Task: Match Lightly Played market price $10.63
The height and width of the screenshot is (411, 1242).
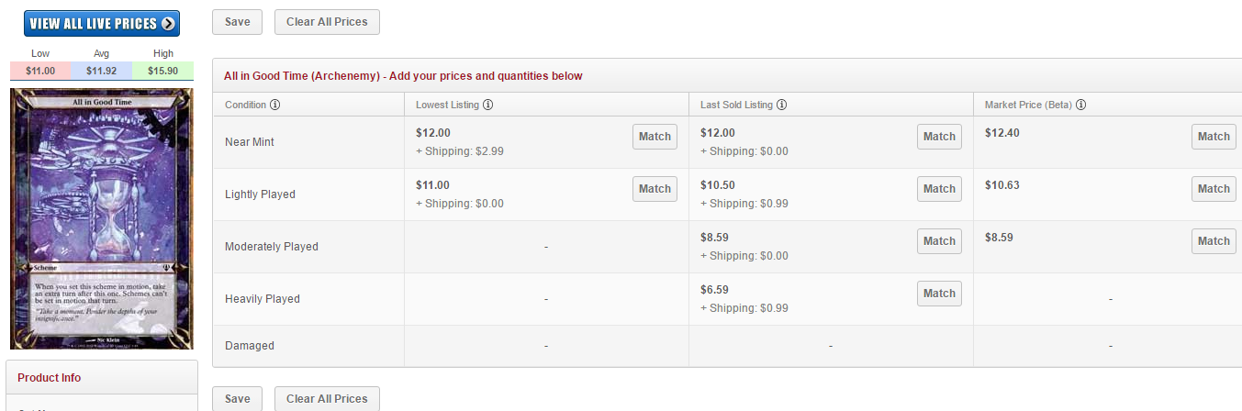Action: point(1214,189)
